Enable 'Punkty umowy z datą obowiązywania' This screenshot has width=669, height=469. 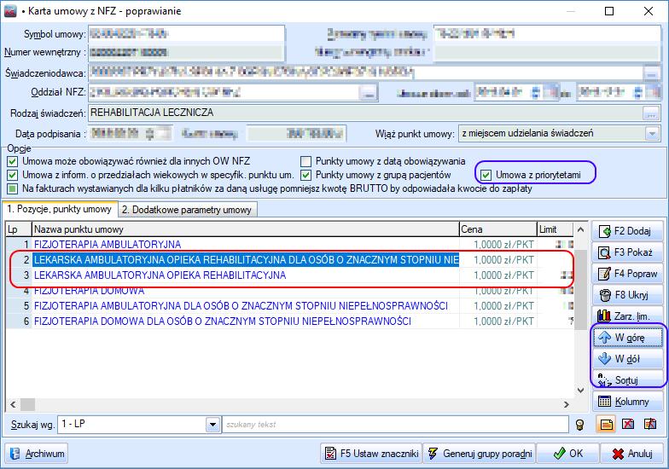[305, 162]
